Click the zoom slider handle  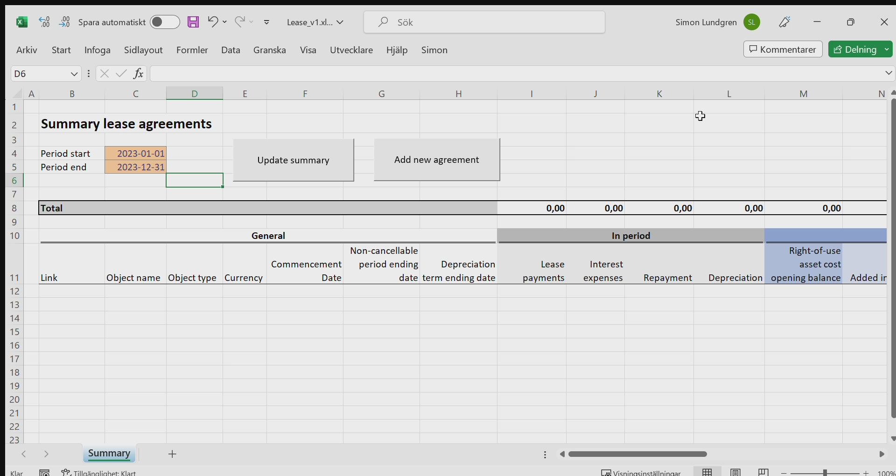click(825, 473)
